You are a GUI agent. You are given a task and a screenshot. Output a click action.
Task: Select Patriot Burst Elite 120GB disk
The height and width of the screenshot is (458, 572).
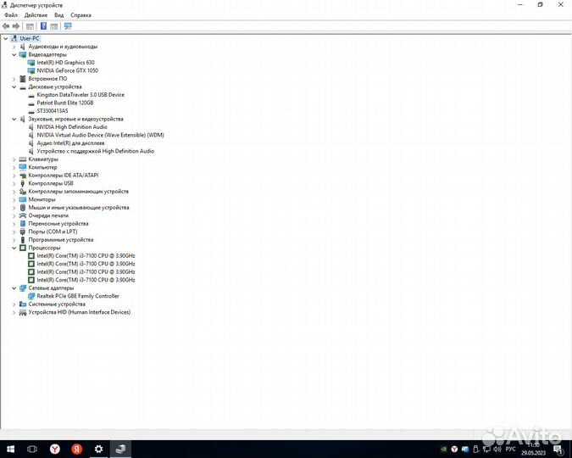pyautogui.click(x=64, y=103)
